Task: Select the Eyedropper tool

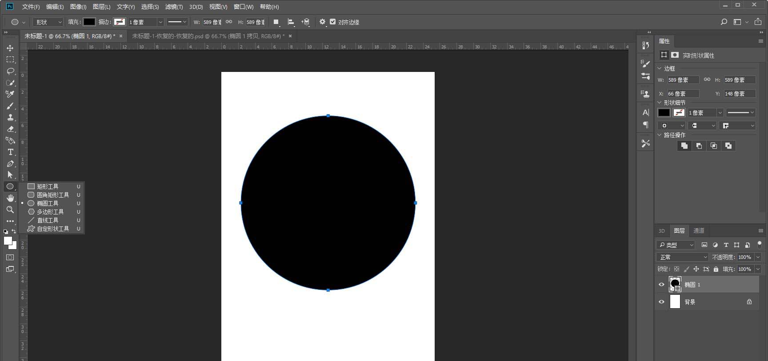Action: [10, 94]
